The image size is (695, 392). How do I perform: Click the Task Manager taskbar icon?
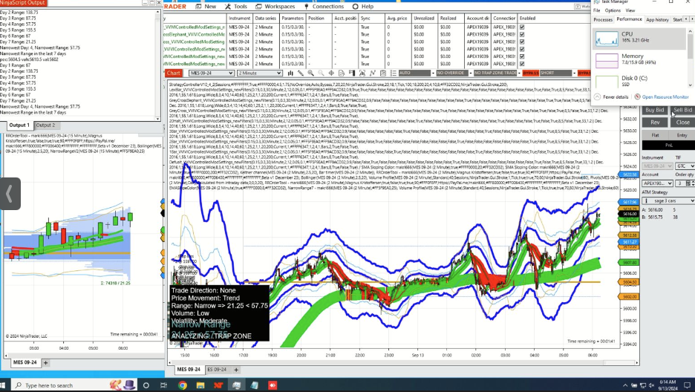point(236,385)
